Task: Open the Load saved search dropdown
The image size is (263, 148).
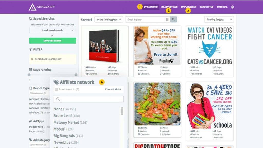Action: (x=52, y=30)
